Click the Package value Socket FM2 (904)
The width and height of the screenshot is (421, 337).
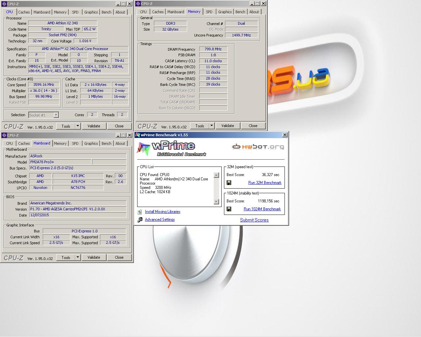(x=62, y=35)
